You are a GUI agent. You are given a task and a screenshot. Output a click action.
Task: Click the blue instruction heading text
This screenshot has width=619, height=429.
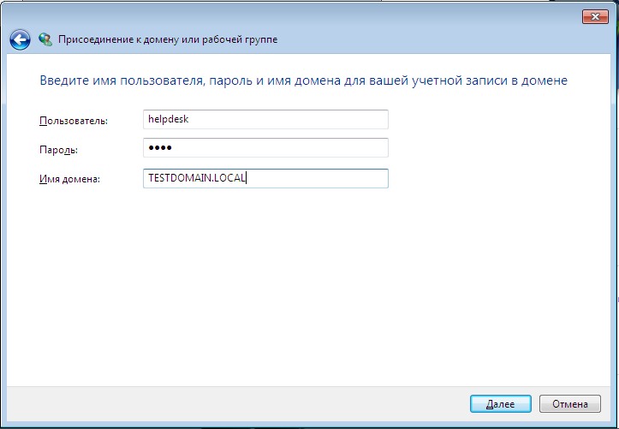click(304, 80)
